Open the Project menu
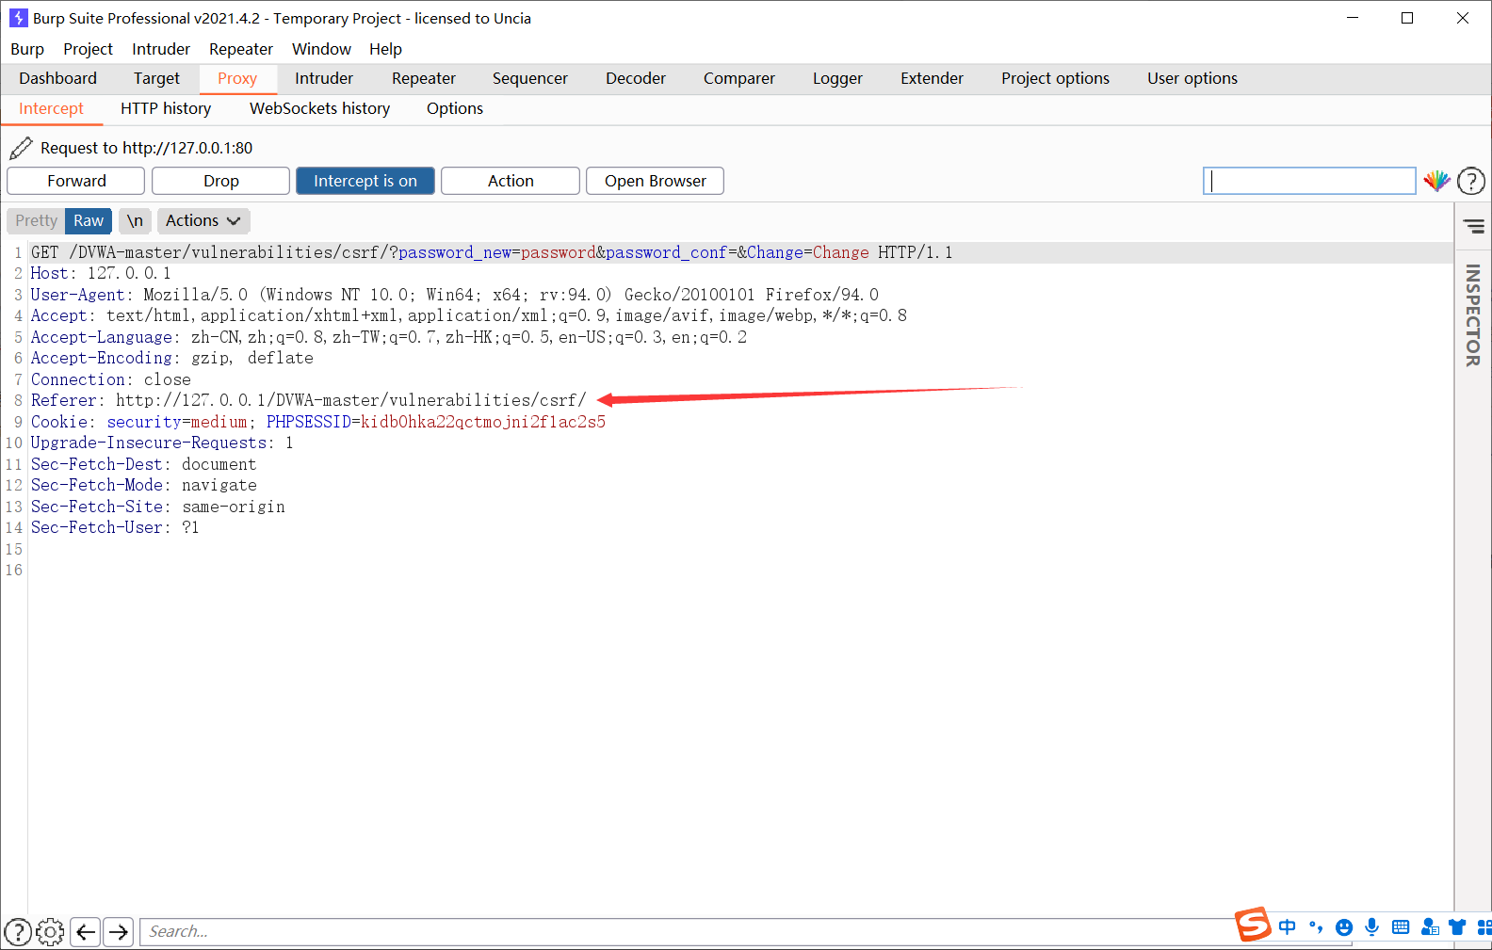The image size is (1492, 950). click(88, 49)
